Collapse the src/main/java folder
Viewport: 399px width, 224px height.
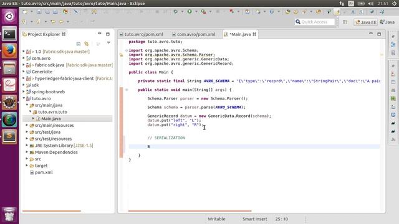click(27, 105)
